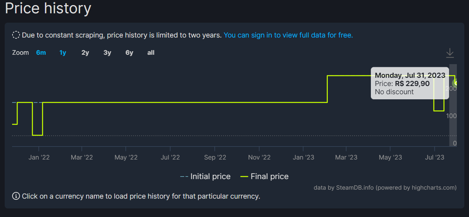This screenshot has width=469, height=217.
Task: Choose the 3y zoom range
Action: click(108, 53)
